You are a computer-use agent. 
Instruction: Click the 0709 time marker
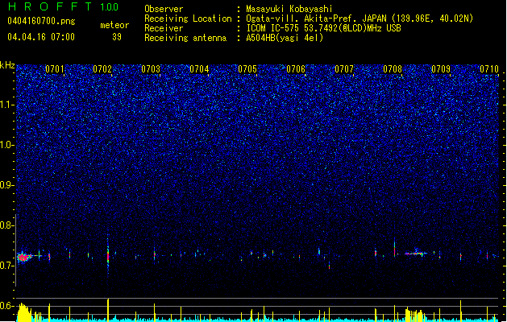[x=441, y=69]
